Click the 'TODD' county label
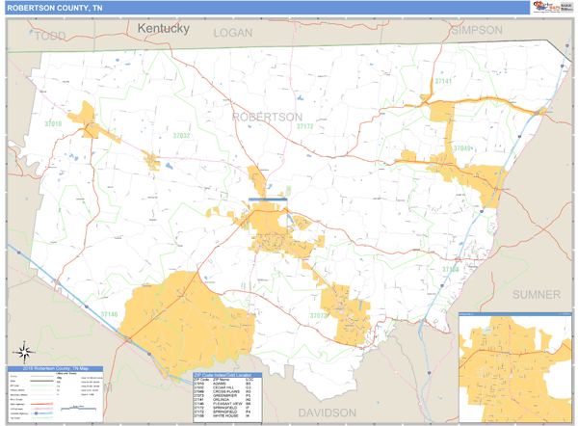This screenshot has width=578, height=426. 50,36
